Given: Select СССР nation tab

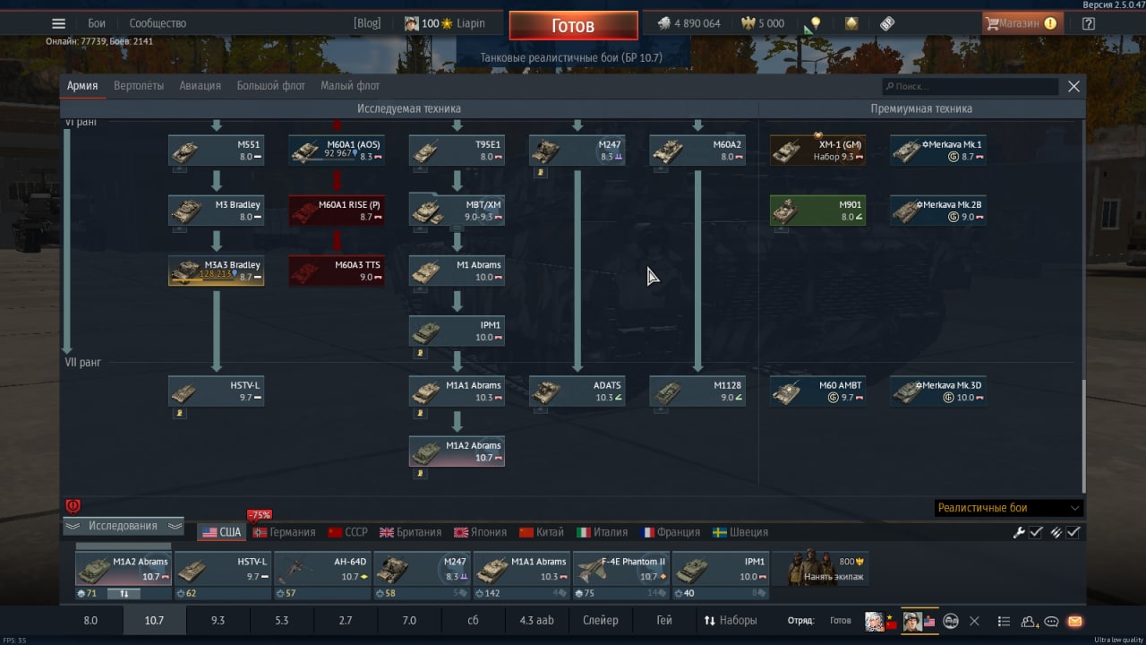Looking at the screenshot, I should coord(348,532).
